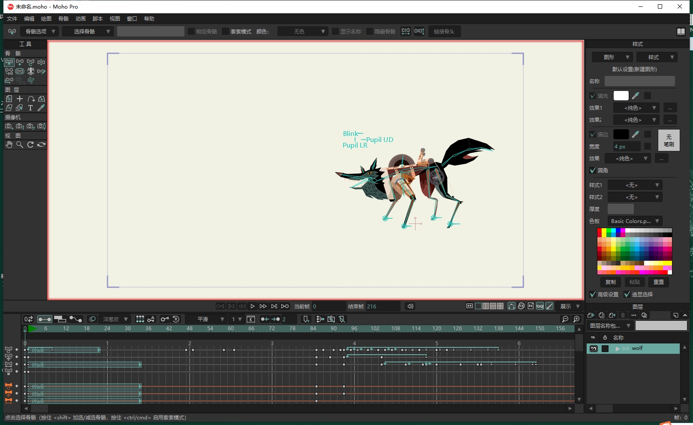Click the black stroke color swatch
The height and width of the screenshot is (425, 693).
coord(621,134)
